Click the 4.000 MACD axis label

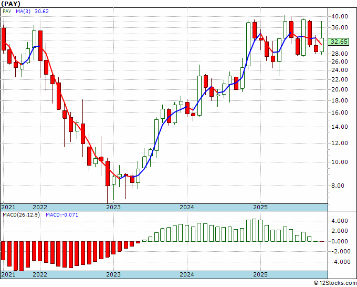point(339,221)
